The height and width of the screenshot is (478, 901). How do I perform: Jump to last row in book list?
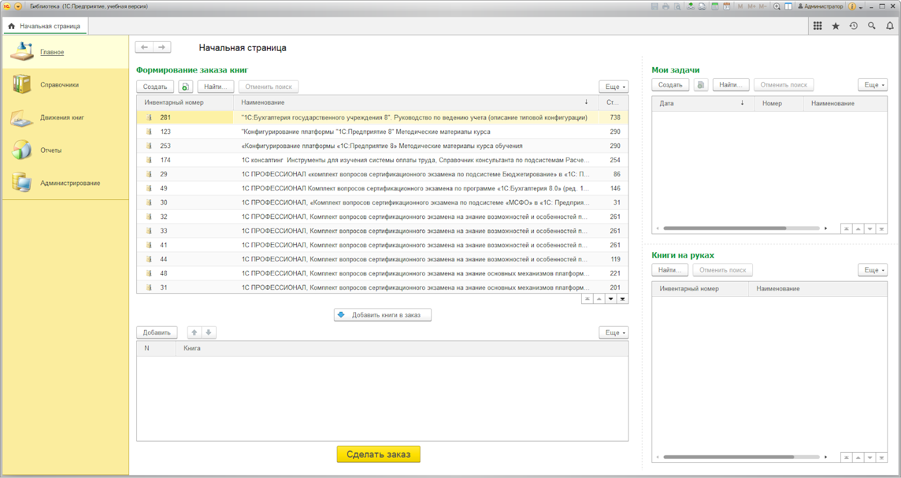[623, 299]
